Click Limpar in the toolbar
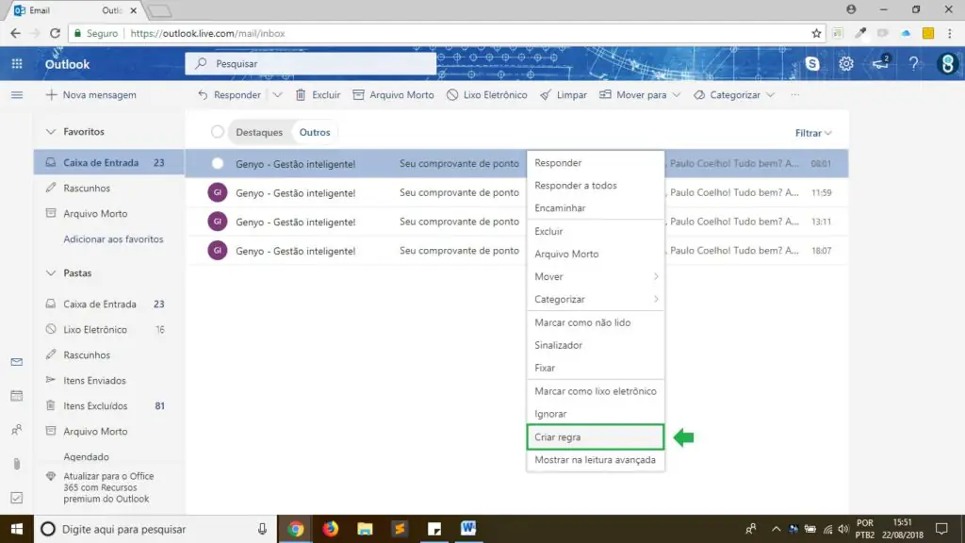Image resolution: width=965 pixels, height=543 pixels. pos(564,95)
